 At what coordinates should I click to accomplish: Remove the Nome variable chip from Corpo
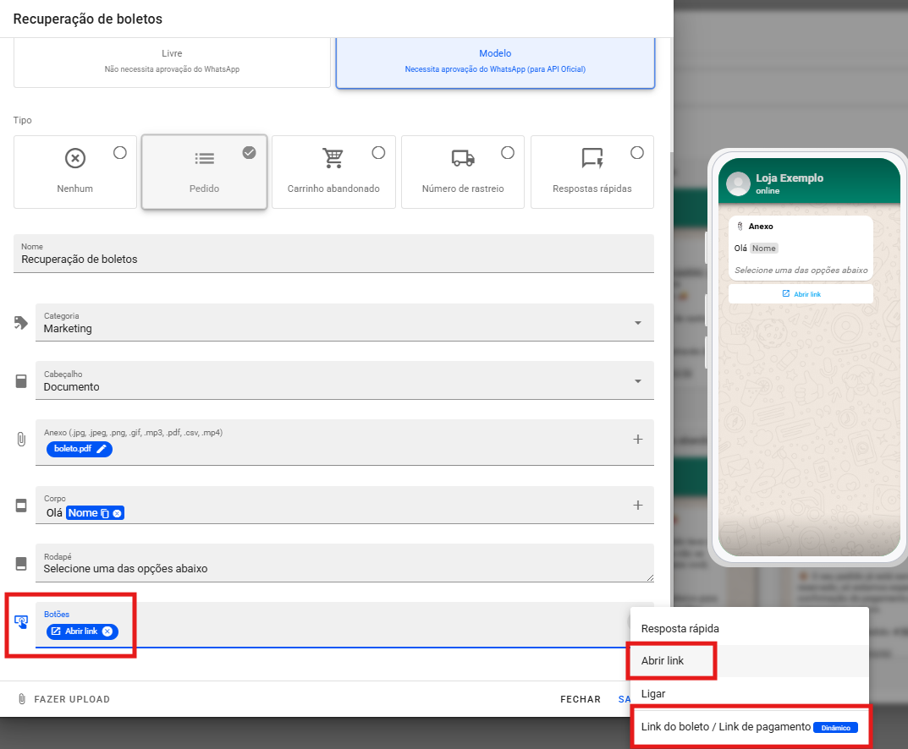117,513
